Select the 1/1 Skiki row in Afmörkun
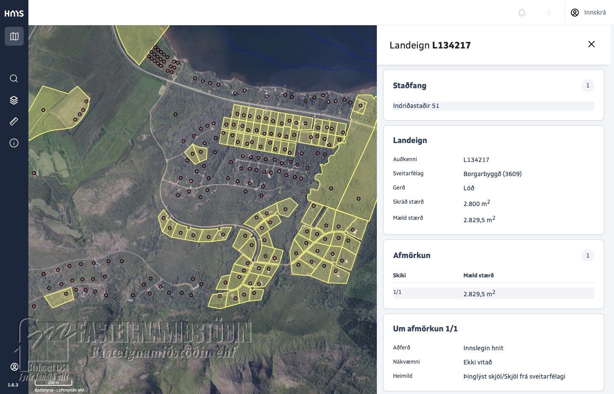This screenshot has height=394, width=614. 493,293
